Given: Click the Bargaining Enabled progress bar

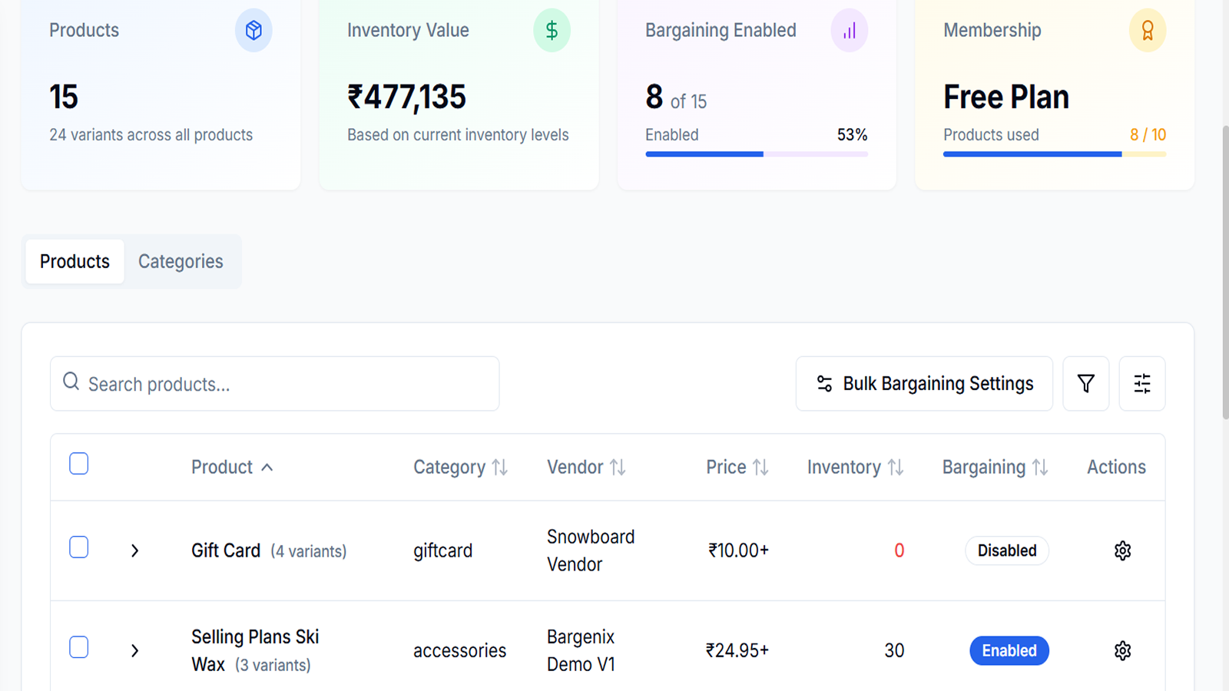Looking at the screenshot, I should pos(757,154).
